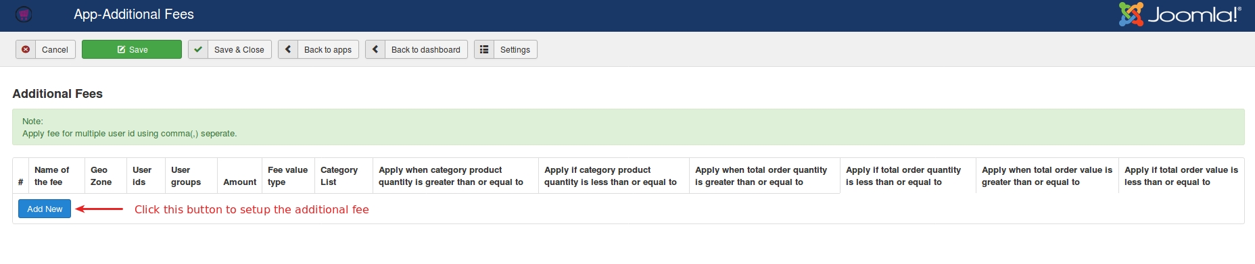1255x264 pixels.
Task: Go back to apps list
Action: tap(318, 49)
